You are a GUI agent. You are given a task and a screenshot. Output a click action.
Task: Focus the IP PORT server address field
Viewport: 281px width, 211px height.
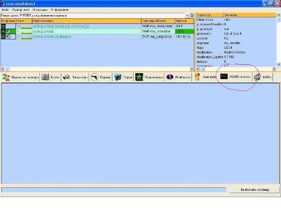(92, 15)
